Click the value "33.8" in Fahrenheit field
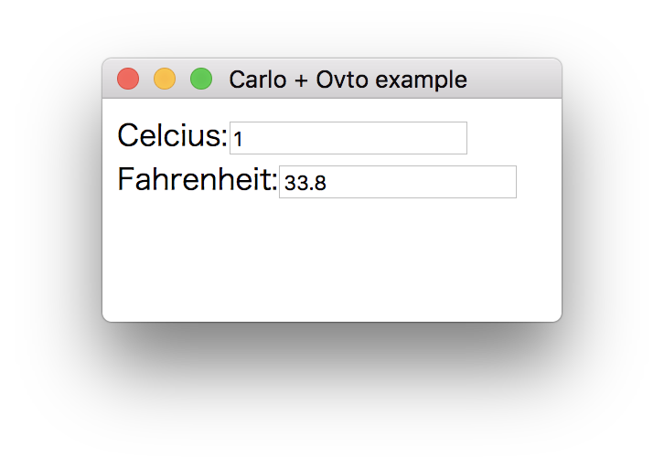This screenshot has width=664, height=468. [305, 184]
